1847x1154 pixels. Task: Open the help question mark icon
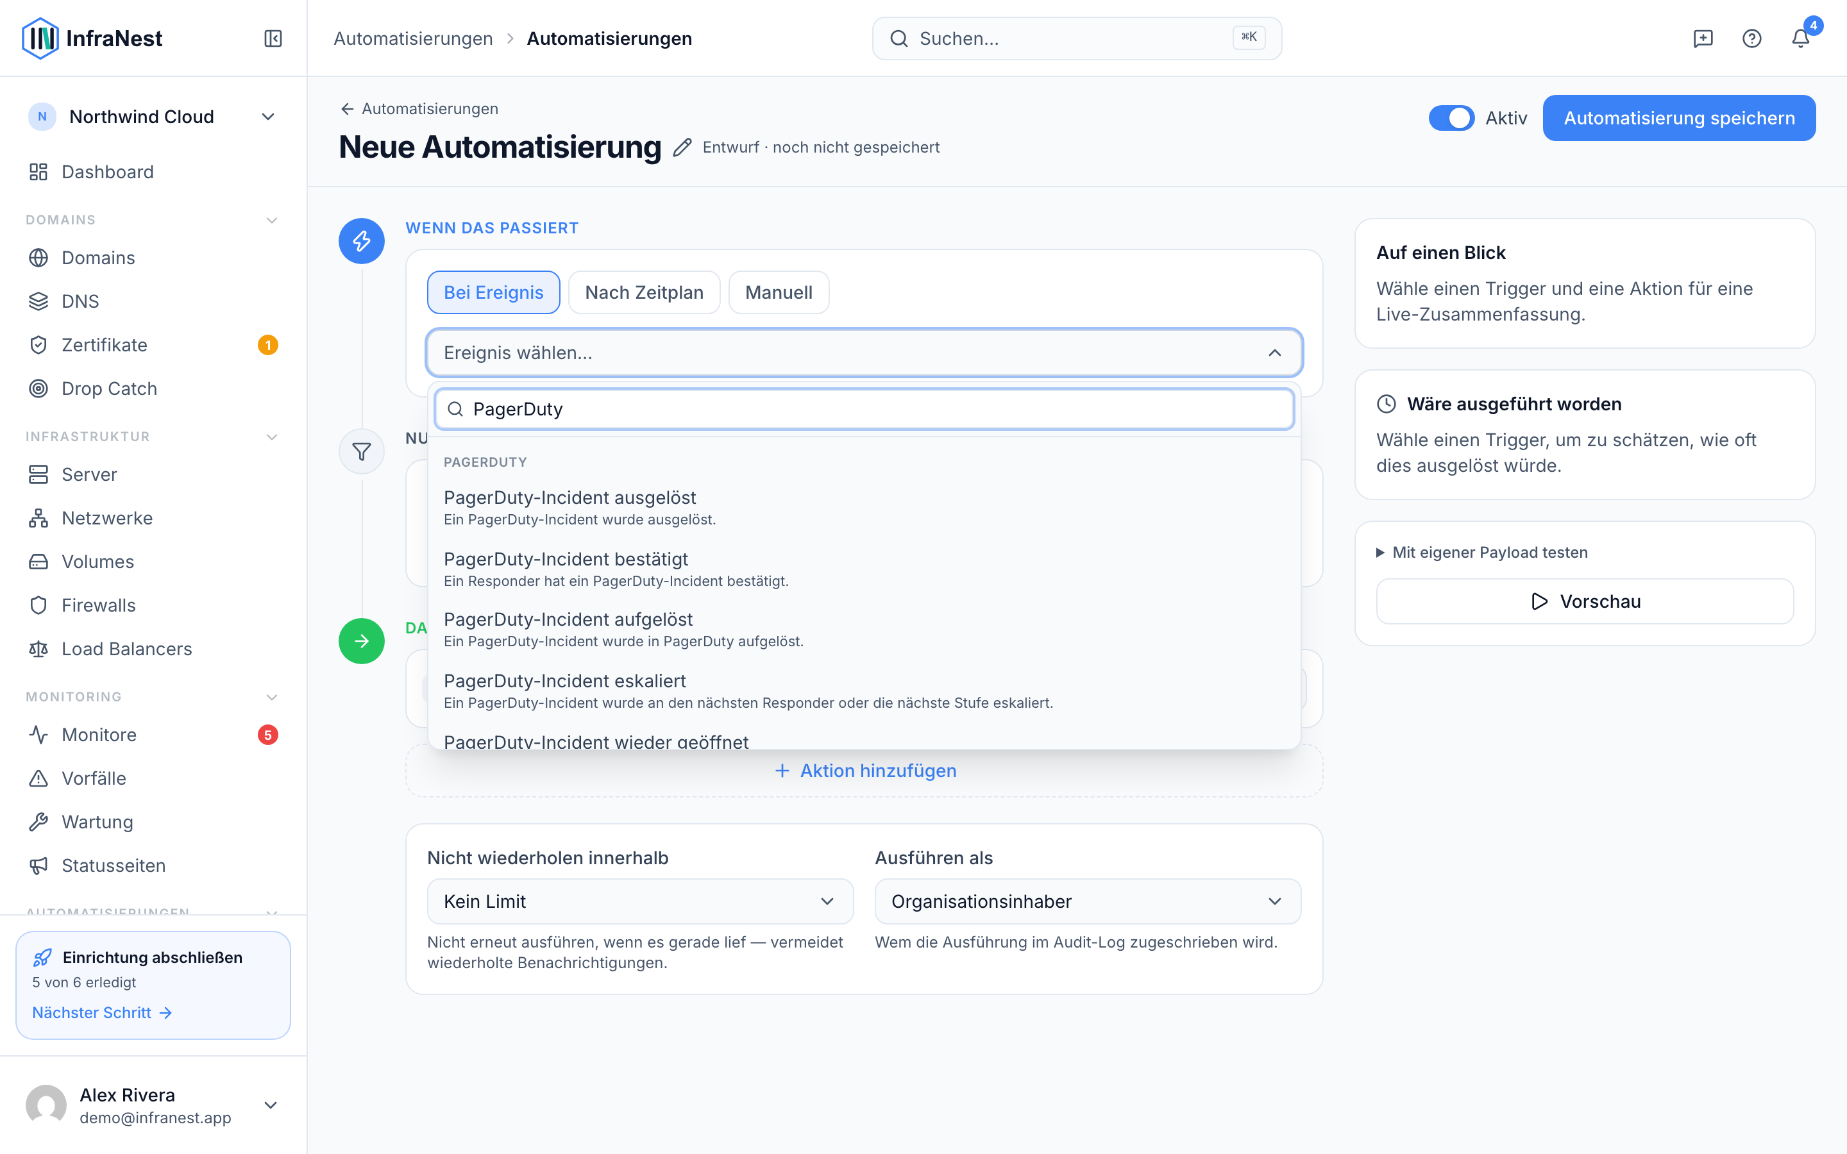(x=1751, y=38)
